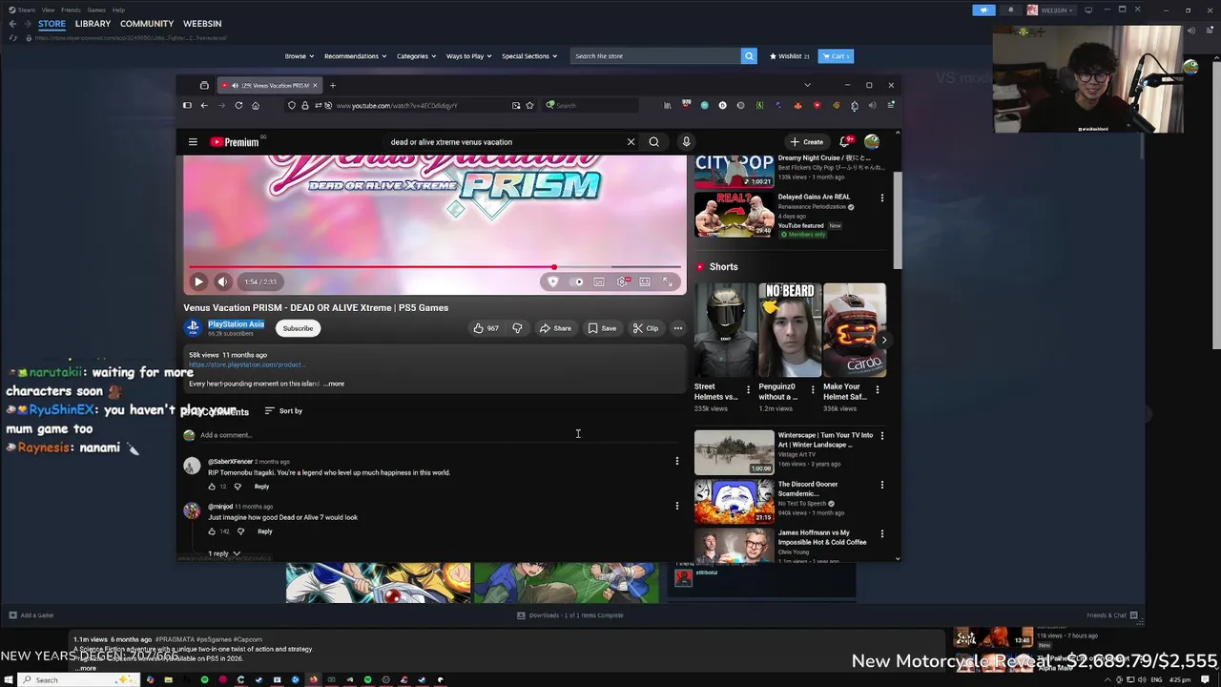Expand Steam Special Sections menu
This screenshot has width=1221, height=687.
pyautogui.click(x=529, y=56)
